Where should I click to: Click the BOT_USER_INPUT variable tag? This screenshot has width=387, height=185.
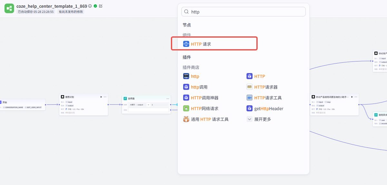[33, 107]
